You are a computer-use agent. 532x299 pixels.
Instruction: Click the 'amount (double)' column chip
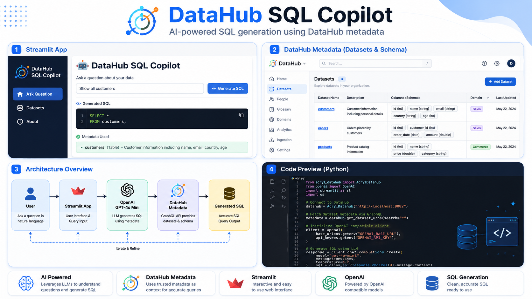(439, 135)
